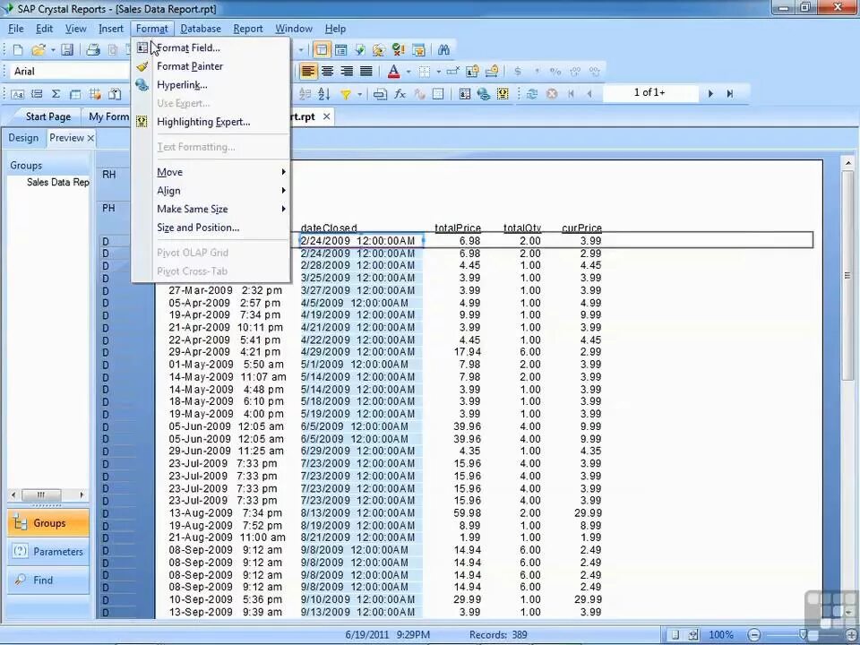The height and width of the screenshot is (645, 860).
Task: Go to the previous page arrow
Action: [x=589, y=94]
